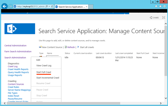The image size is (168, 106).
Task: Click New Content Source link text
Action: coord(52,47)
